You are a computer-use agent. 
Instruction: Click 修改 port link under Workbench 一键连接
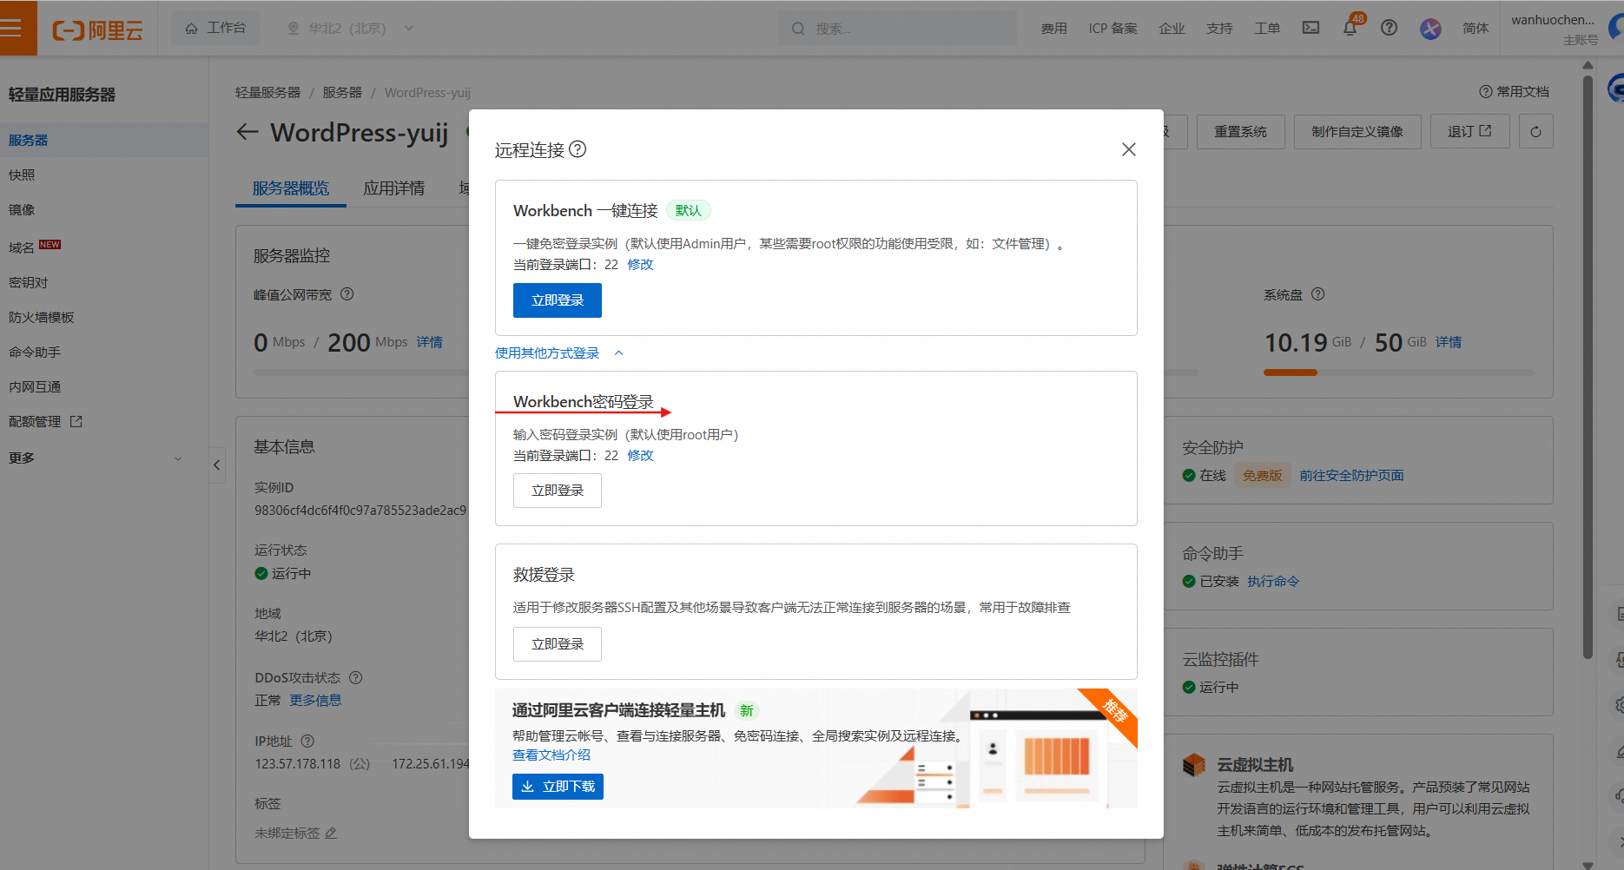(640, 265)
